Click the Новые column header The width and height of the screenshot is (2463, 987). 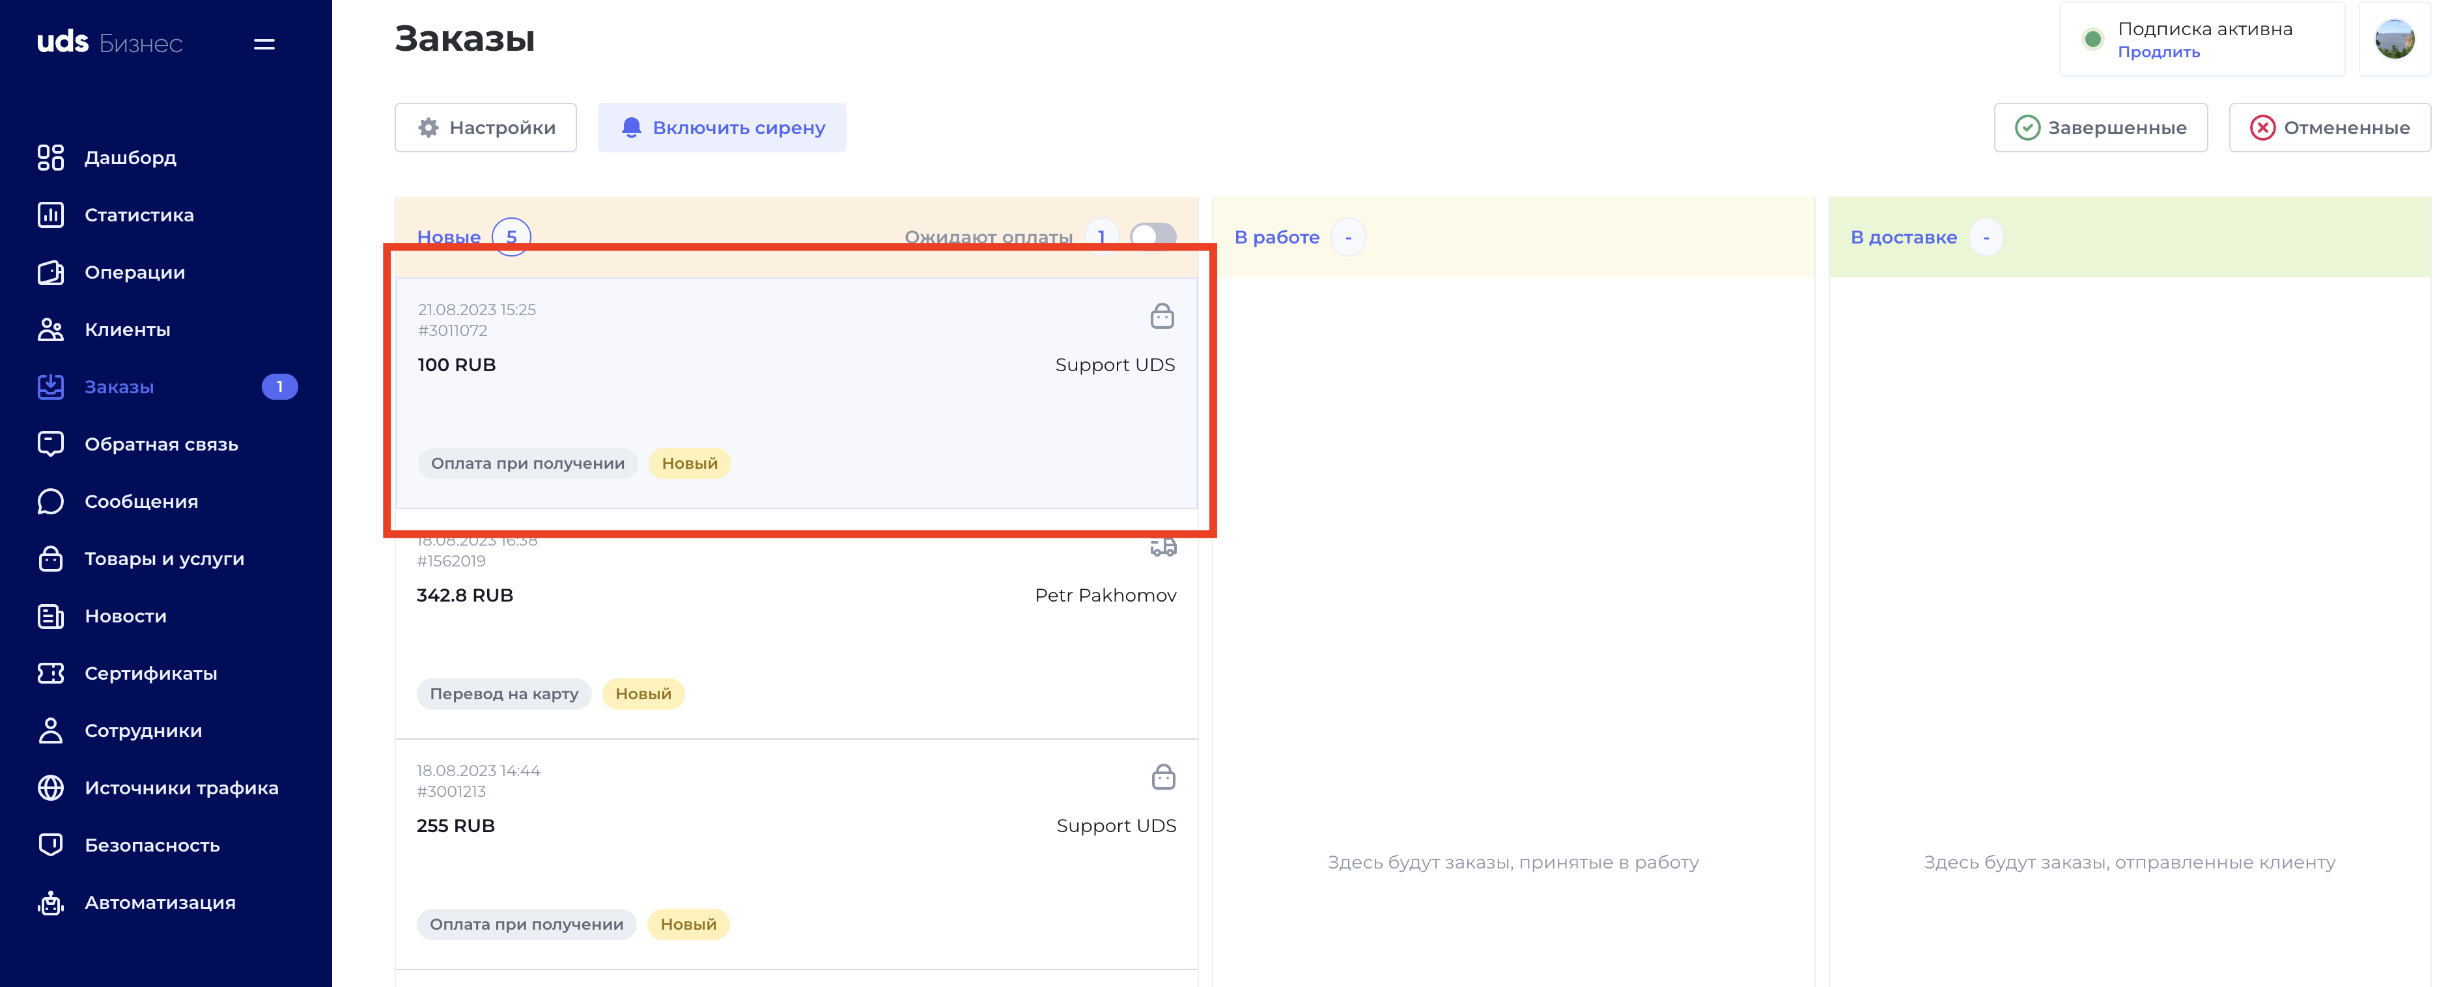click(x=449, y=237)
